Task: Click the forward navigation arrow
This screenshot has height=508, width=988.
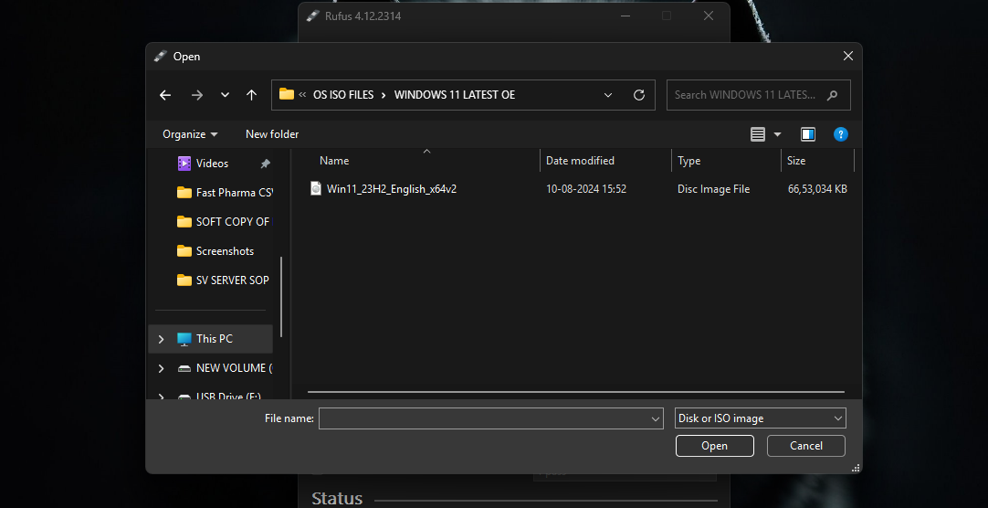Action: [x=197, y=95]
